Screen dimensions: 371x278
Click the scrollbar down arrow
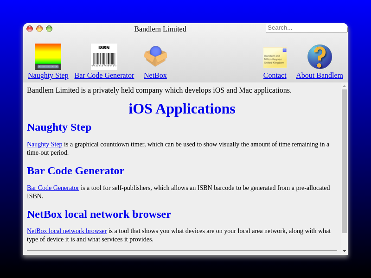344,251
